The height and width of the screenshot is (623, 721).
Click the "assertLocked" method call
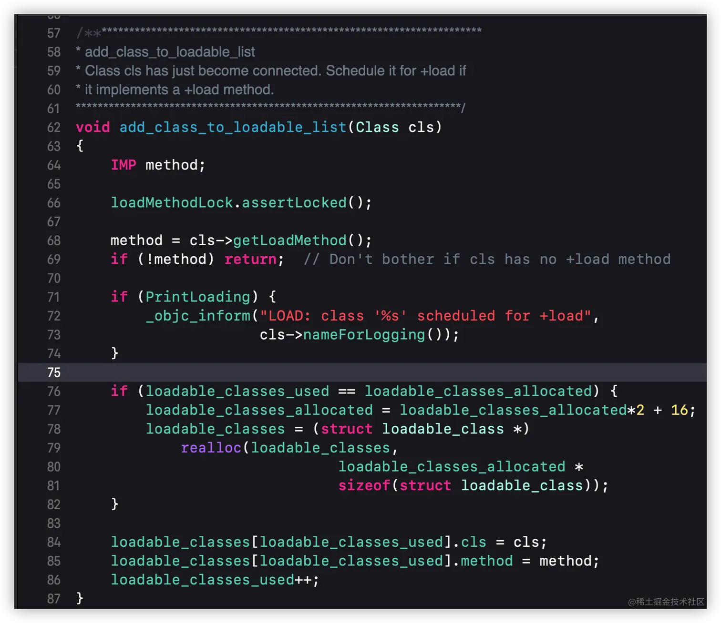tap(294, 202)
